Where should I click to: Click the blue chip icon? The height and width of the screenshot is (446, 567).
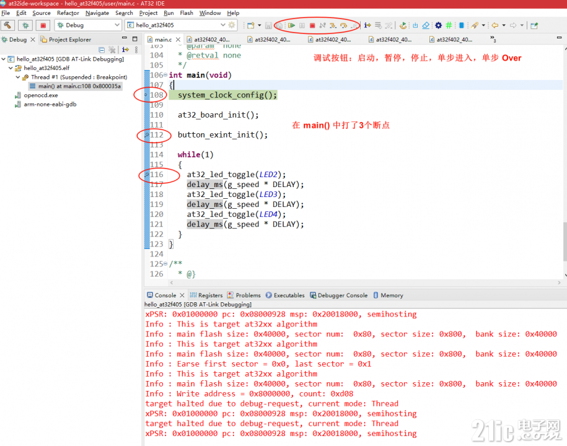pyautogui.click(x=462, y=25)
